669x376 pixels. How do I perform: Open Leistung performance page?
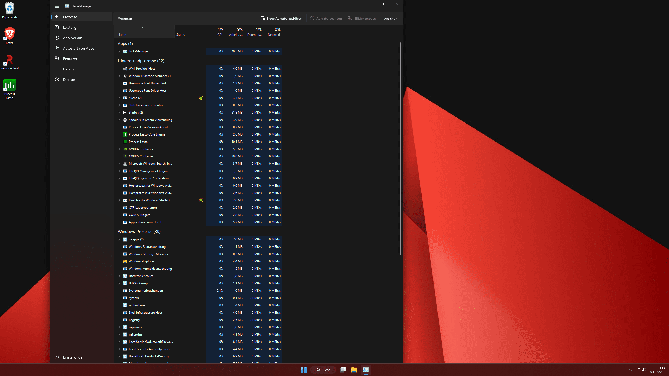82,27
